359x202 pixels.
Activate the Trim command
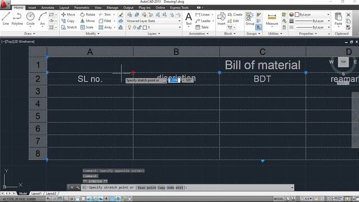pos(105,15)
